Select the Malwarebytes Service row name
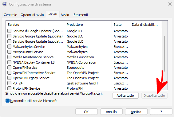174x117 pixels. [x=29, y=47]
